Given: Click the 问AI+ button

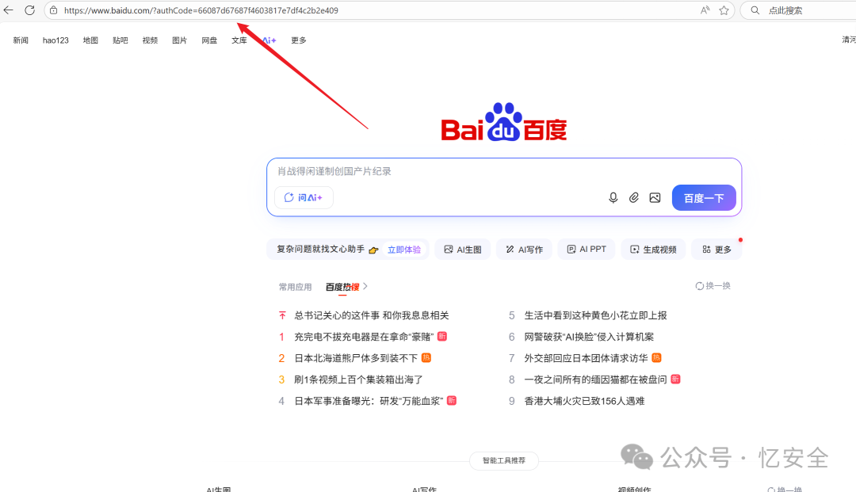Looking at the screenshot, I should click(304, 197).
